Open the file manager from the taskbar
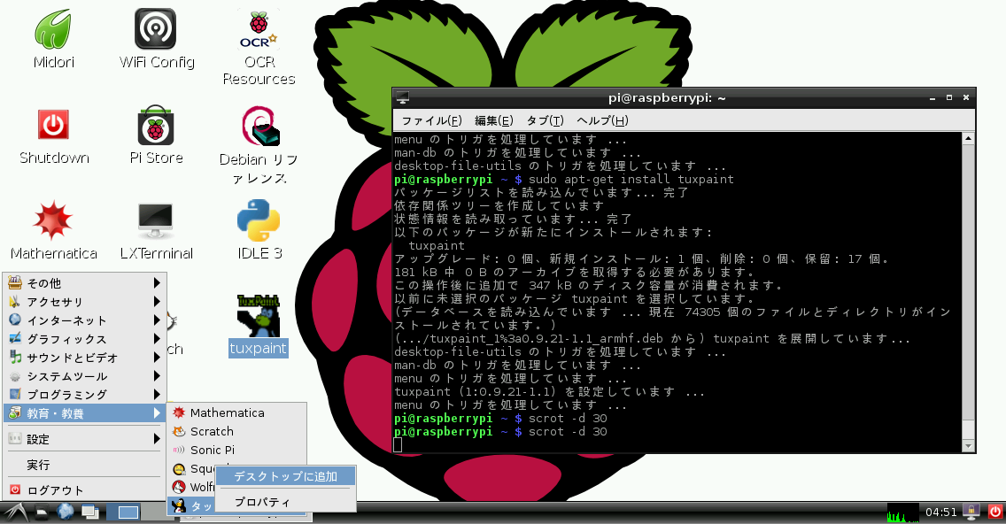Image resolution: width=1006 pixels, height=524 pixels. (x=41, y=512)
